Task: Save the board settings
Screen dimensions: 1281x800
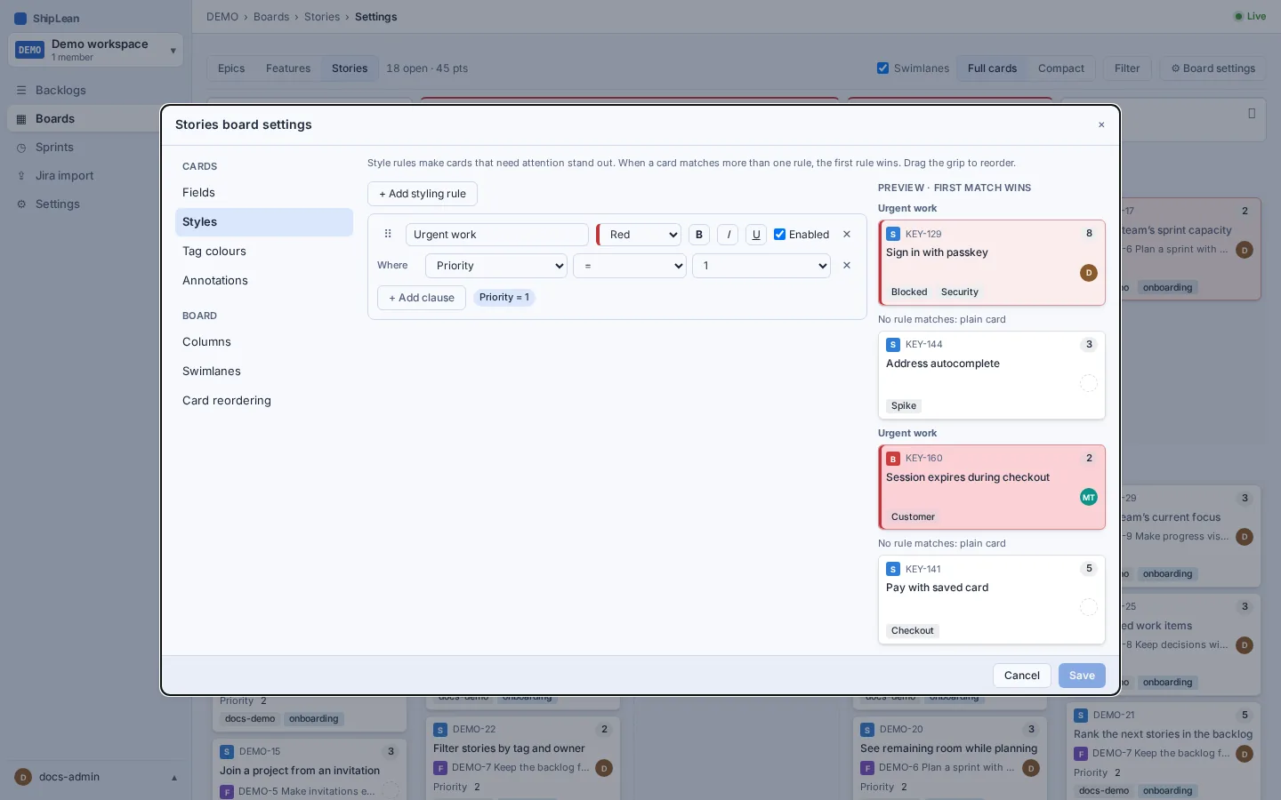Action: click(1082, 676)
